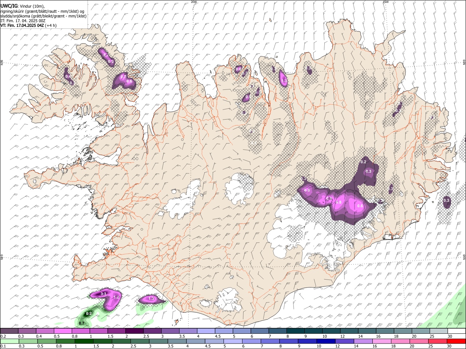Click the darkest purple 2 snow legend swatch
The width and height of the screenshot is (466, 349).
pos(134,331)
